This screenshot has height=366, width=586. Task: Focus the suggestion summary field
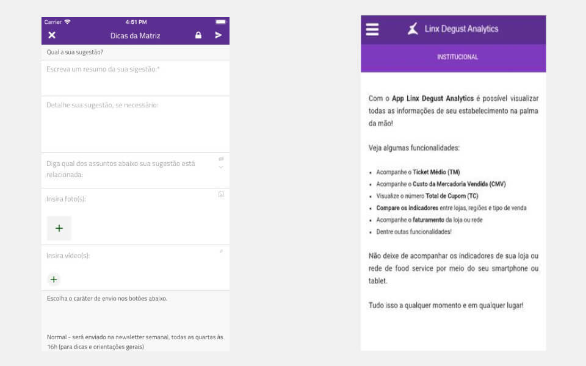pyautogui.click(x=136, y=78)
